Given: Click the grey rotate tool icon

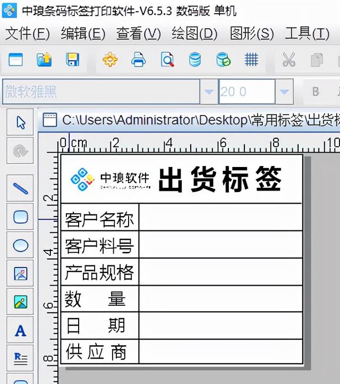Looking at the screenshot, I should [x=20, y=151].
